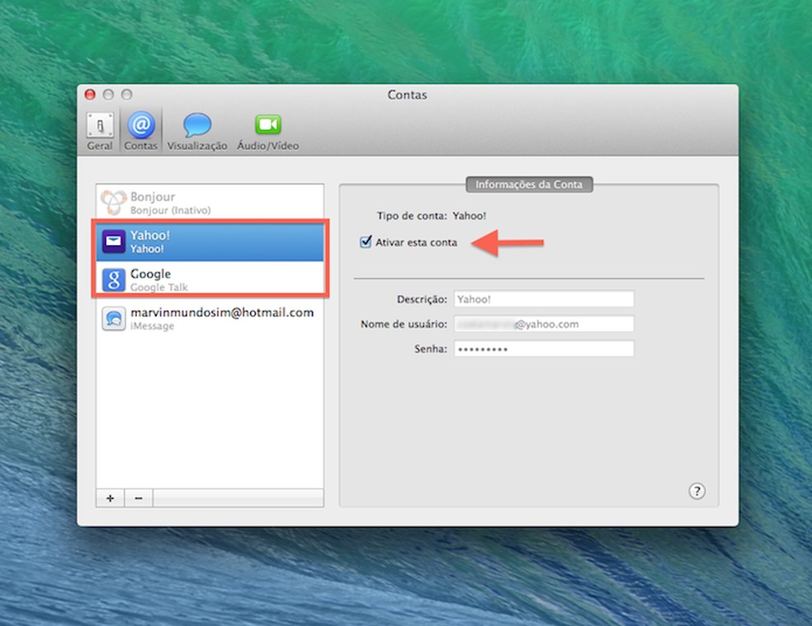The height and width of the screenshot is (626, 812).
Task: Open help using the "?" button
Action: point(696,491)
